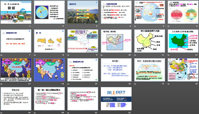
Task: Click the animation star icon under slide 6
Action: [169, 26]
